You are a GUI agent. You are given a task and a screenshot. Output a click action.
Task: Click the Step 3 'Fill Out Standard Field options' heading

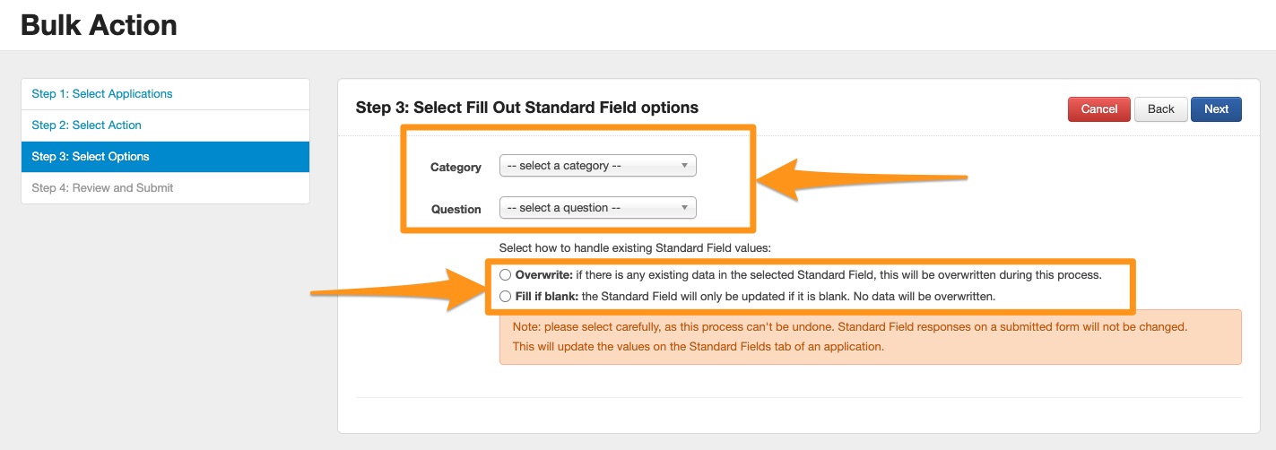click(526, 108)
